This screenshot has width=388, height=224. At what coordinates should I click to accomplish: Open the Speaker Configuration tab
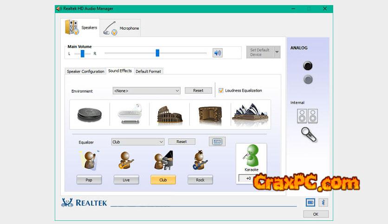pos(85,71)
